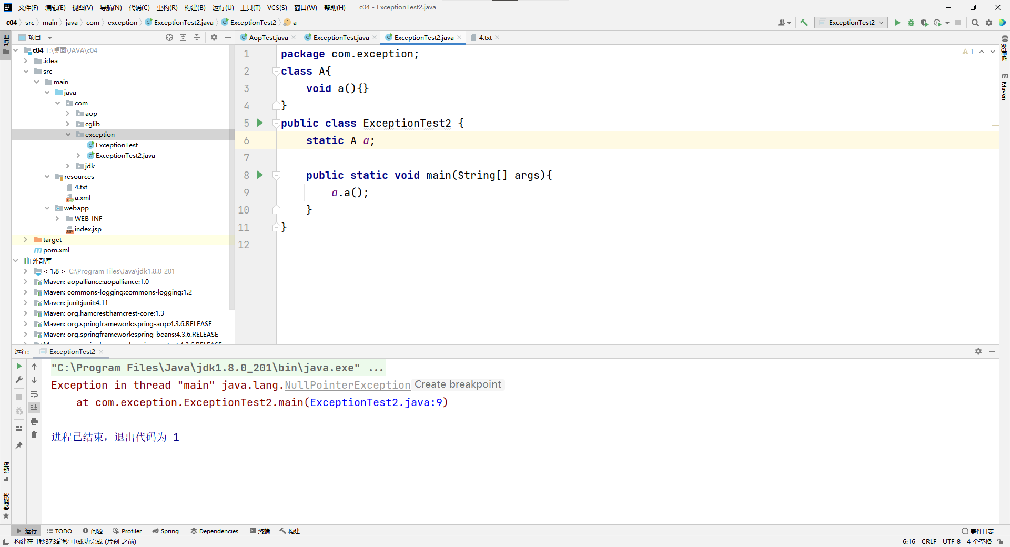Open Project panel options gear
The width and height of the screenshot is (1010, 547).
[214, 37]
